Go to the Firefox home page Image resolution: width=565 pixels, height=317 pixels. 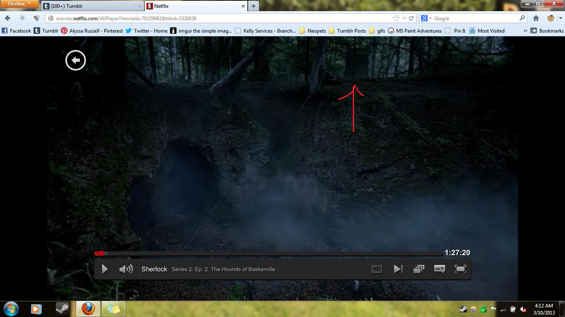point(536,18)
